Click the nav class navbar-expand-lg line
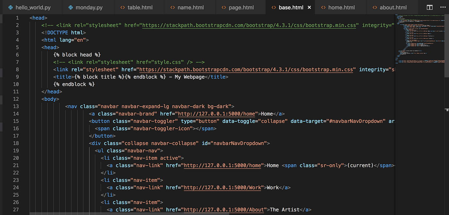This screenshot has height=215, width=449. (x=150, y=106)
